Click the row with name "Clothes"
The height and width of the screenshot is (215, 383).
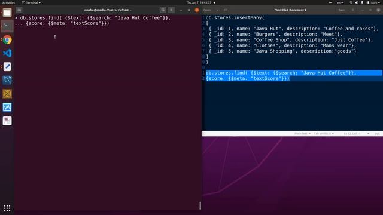coord(282,45)
